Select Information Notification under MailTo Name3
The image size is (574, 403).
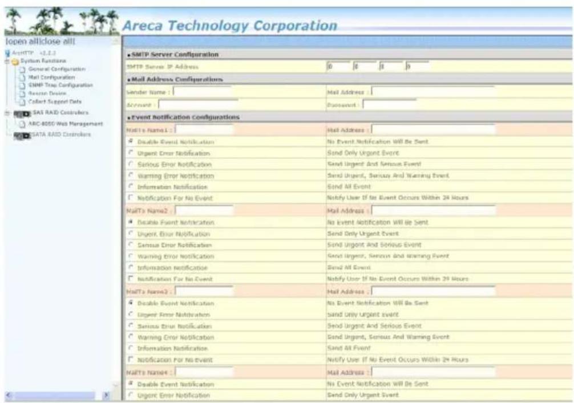[x=131, y=348]
